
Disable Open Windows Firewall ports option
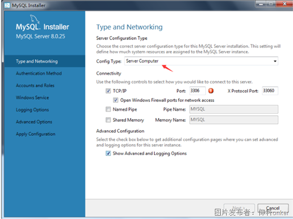pos(116,100)
